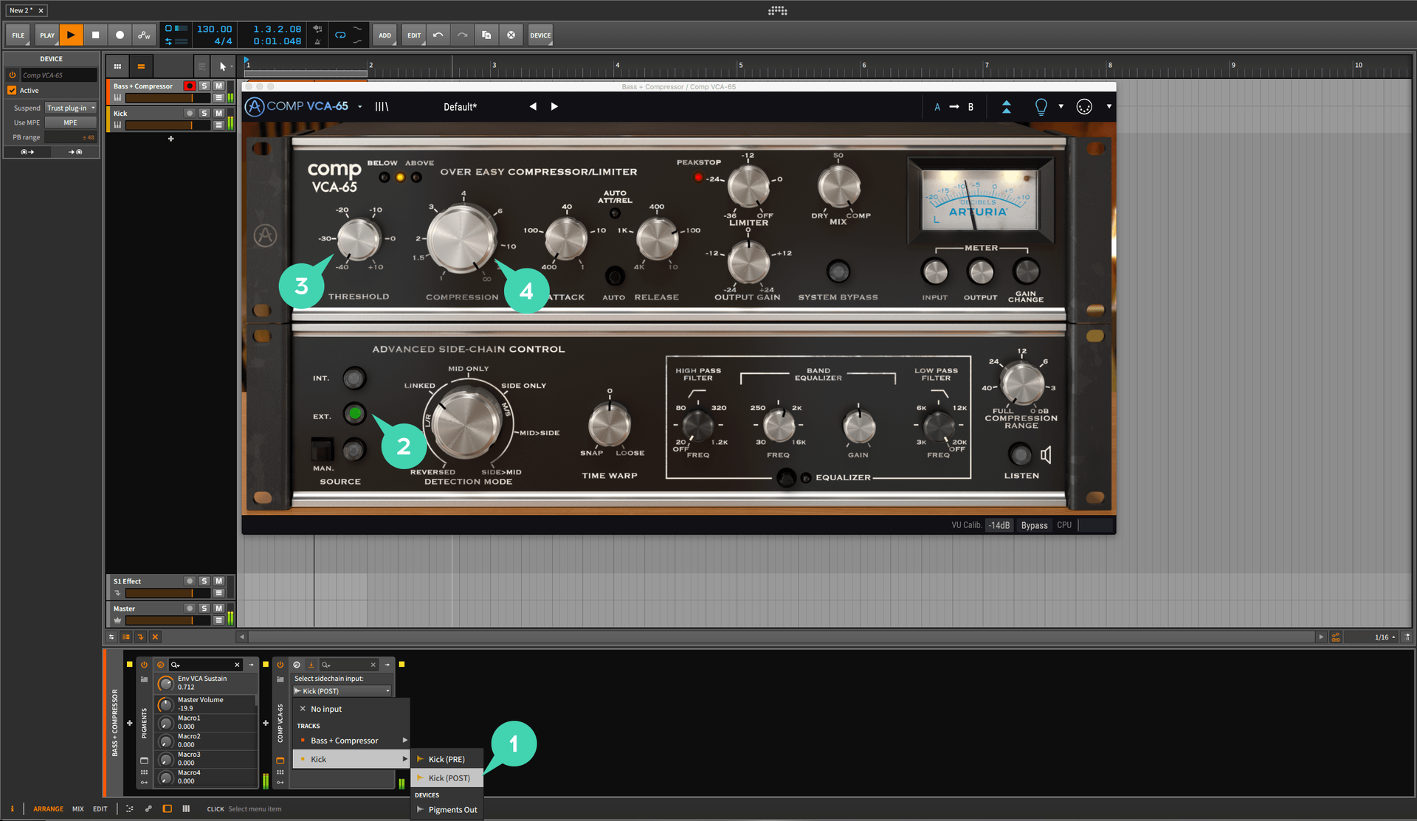
Task: Click the MPE button
Action: click(x=71, y=122)
